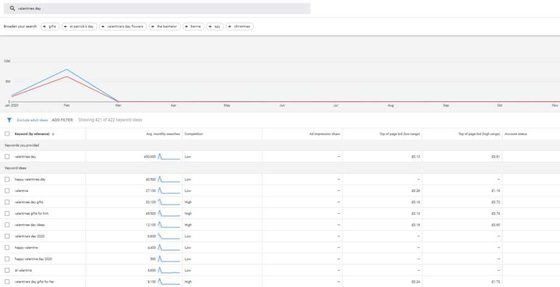Add the bernie suggestion chip

[194, 27]
